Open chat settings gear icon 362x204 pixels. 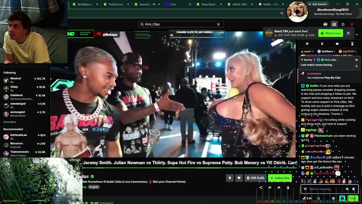click(333, 198)
